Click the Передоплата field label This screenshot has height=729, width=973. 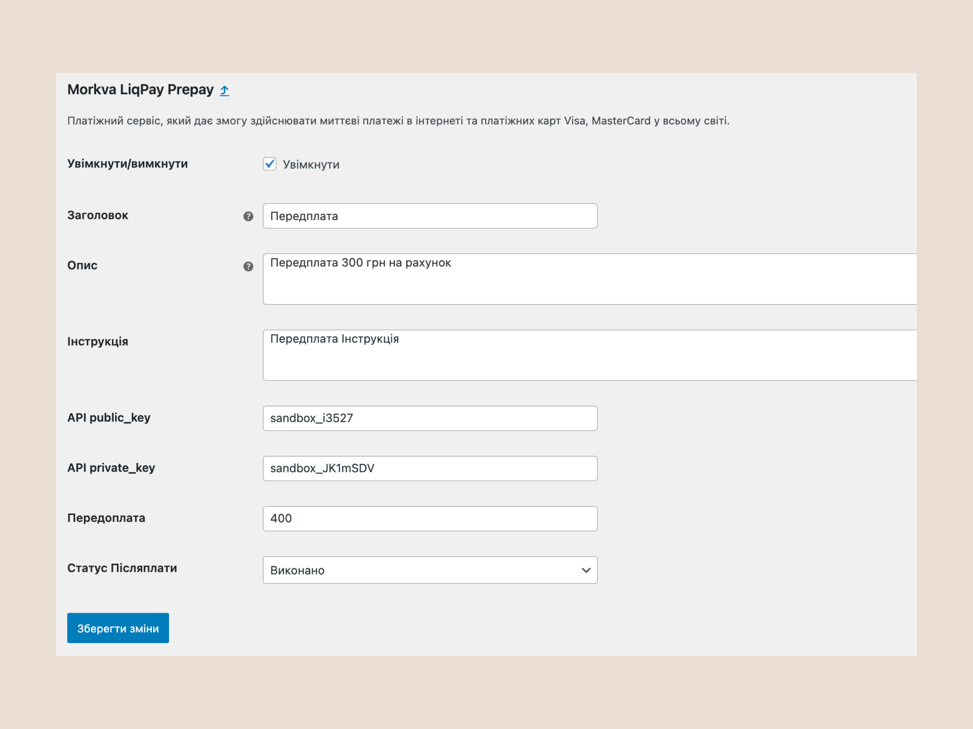(106, 518)
